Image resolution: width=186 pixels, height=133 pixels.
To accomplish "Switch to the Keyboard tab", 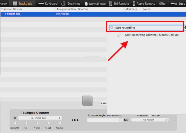I will click(48, 3).
